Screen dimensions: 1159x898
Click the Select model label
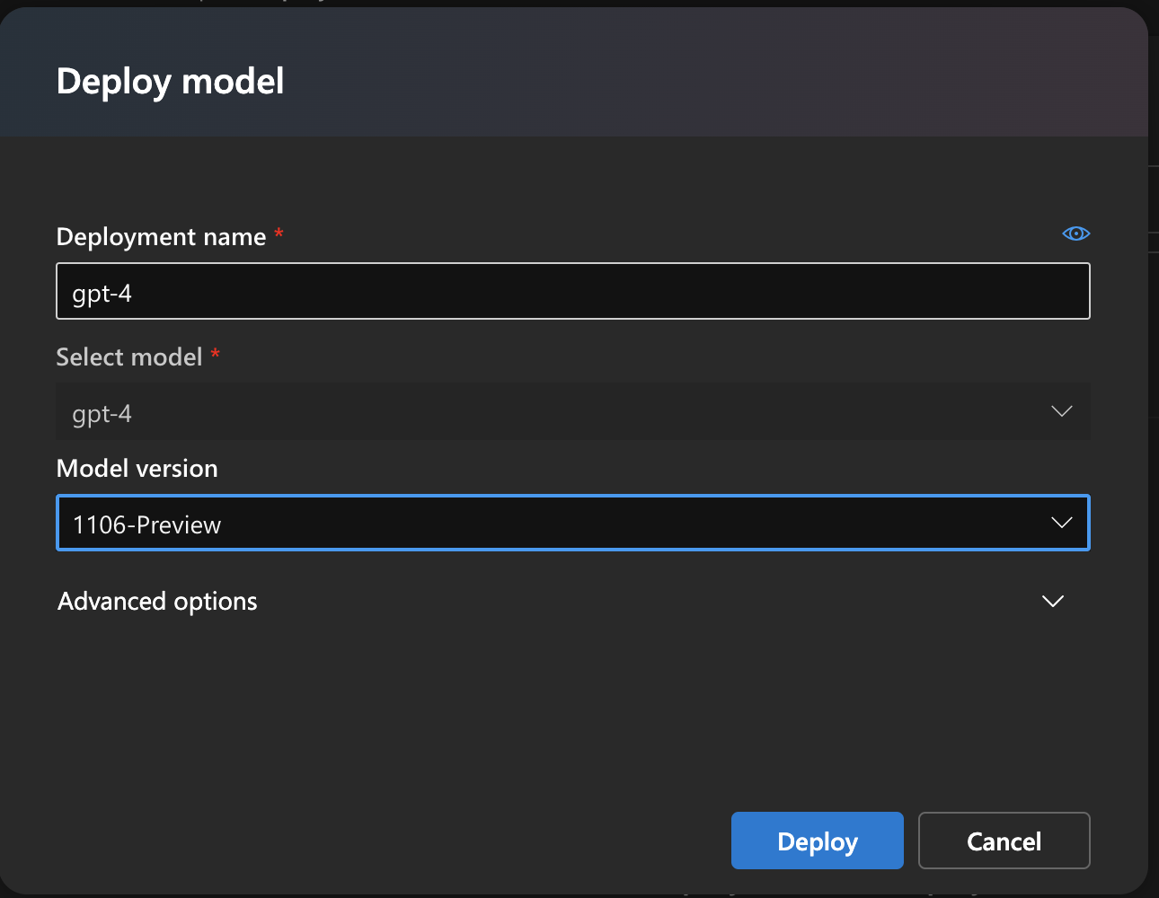(129, 357)
